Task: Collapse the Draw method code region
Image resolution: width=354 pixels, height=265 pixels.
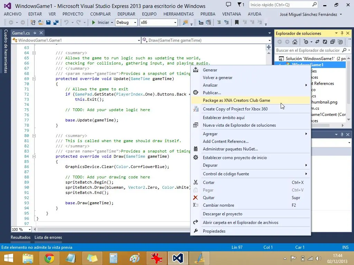Action: (34, 156)
